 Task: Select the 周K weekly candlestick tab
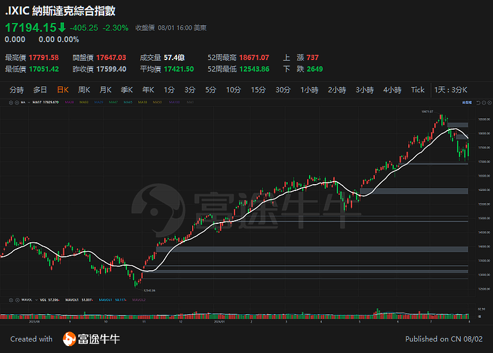[x=84, y=90]
